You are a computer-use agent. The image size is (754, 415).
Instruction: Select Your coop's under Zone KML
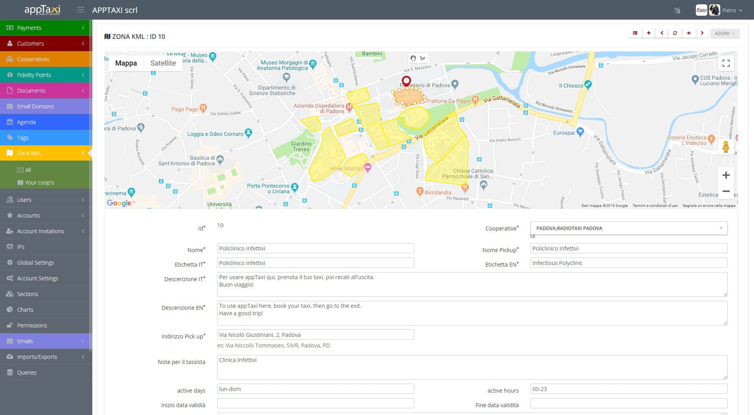(36, 183)
